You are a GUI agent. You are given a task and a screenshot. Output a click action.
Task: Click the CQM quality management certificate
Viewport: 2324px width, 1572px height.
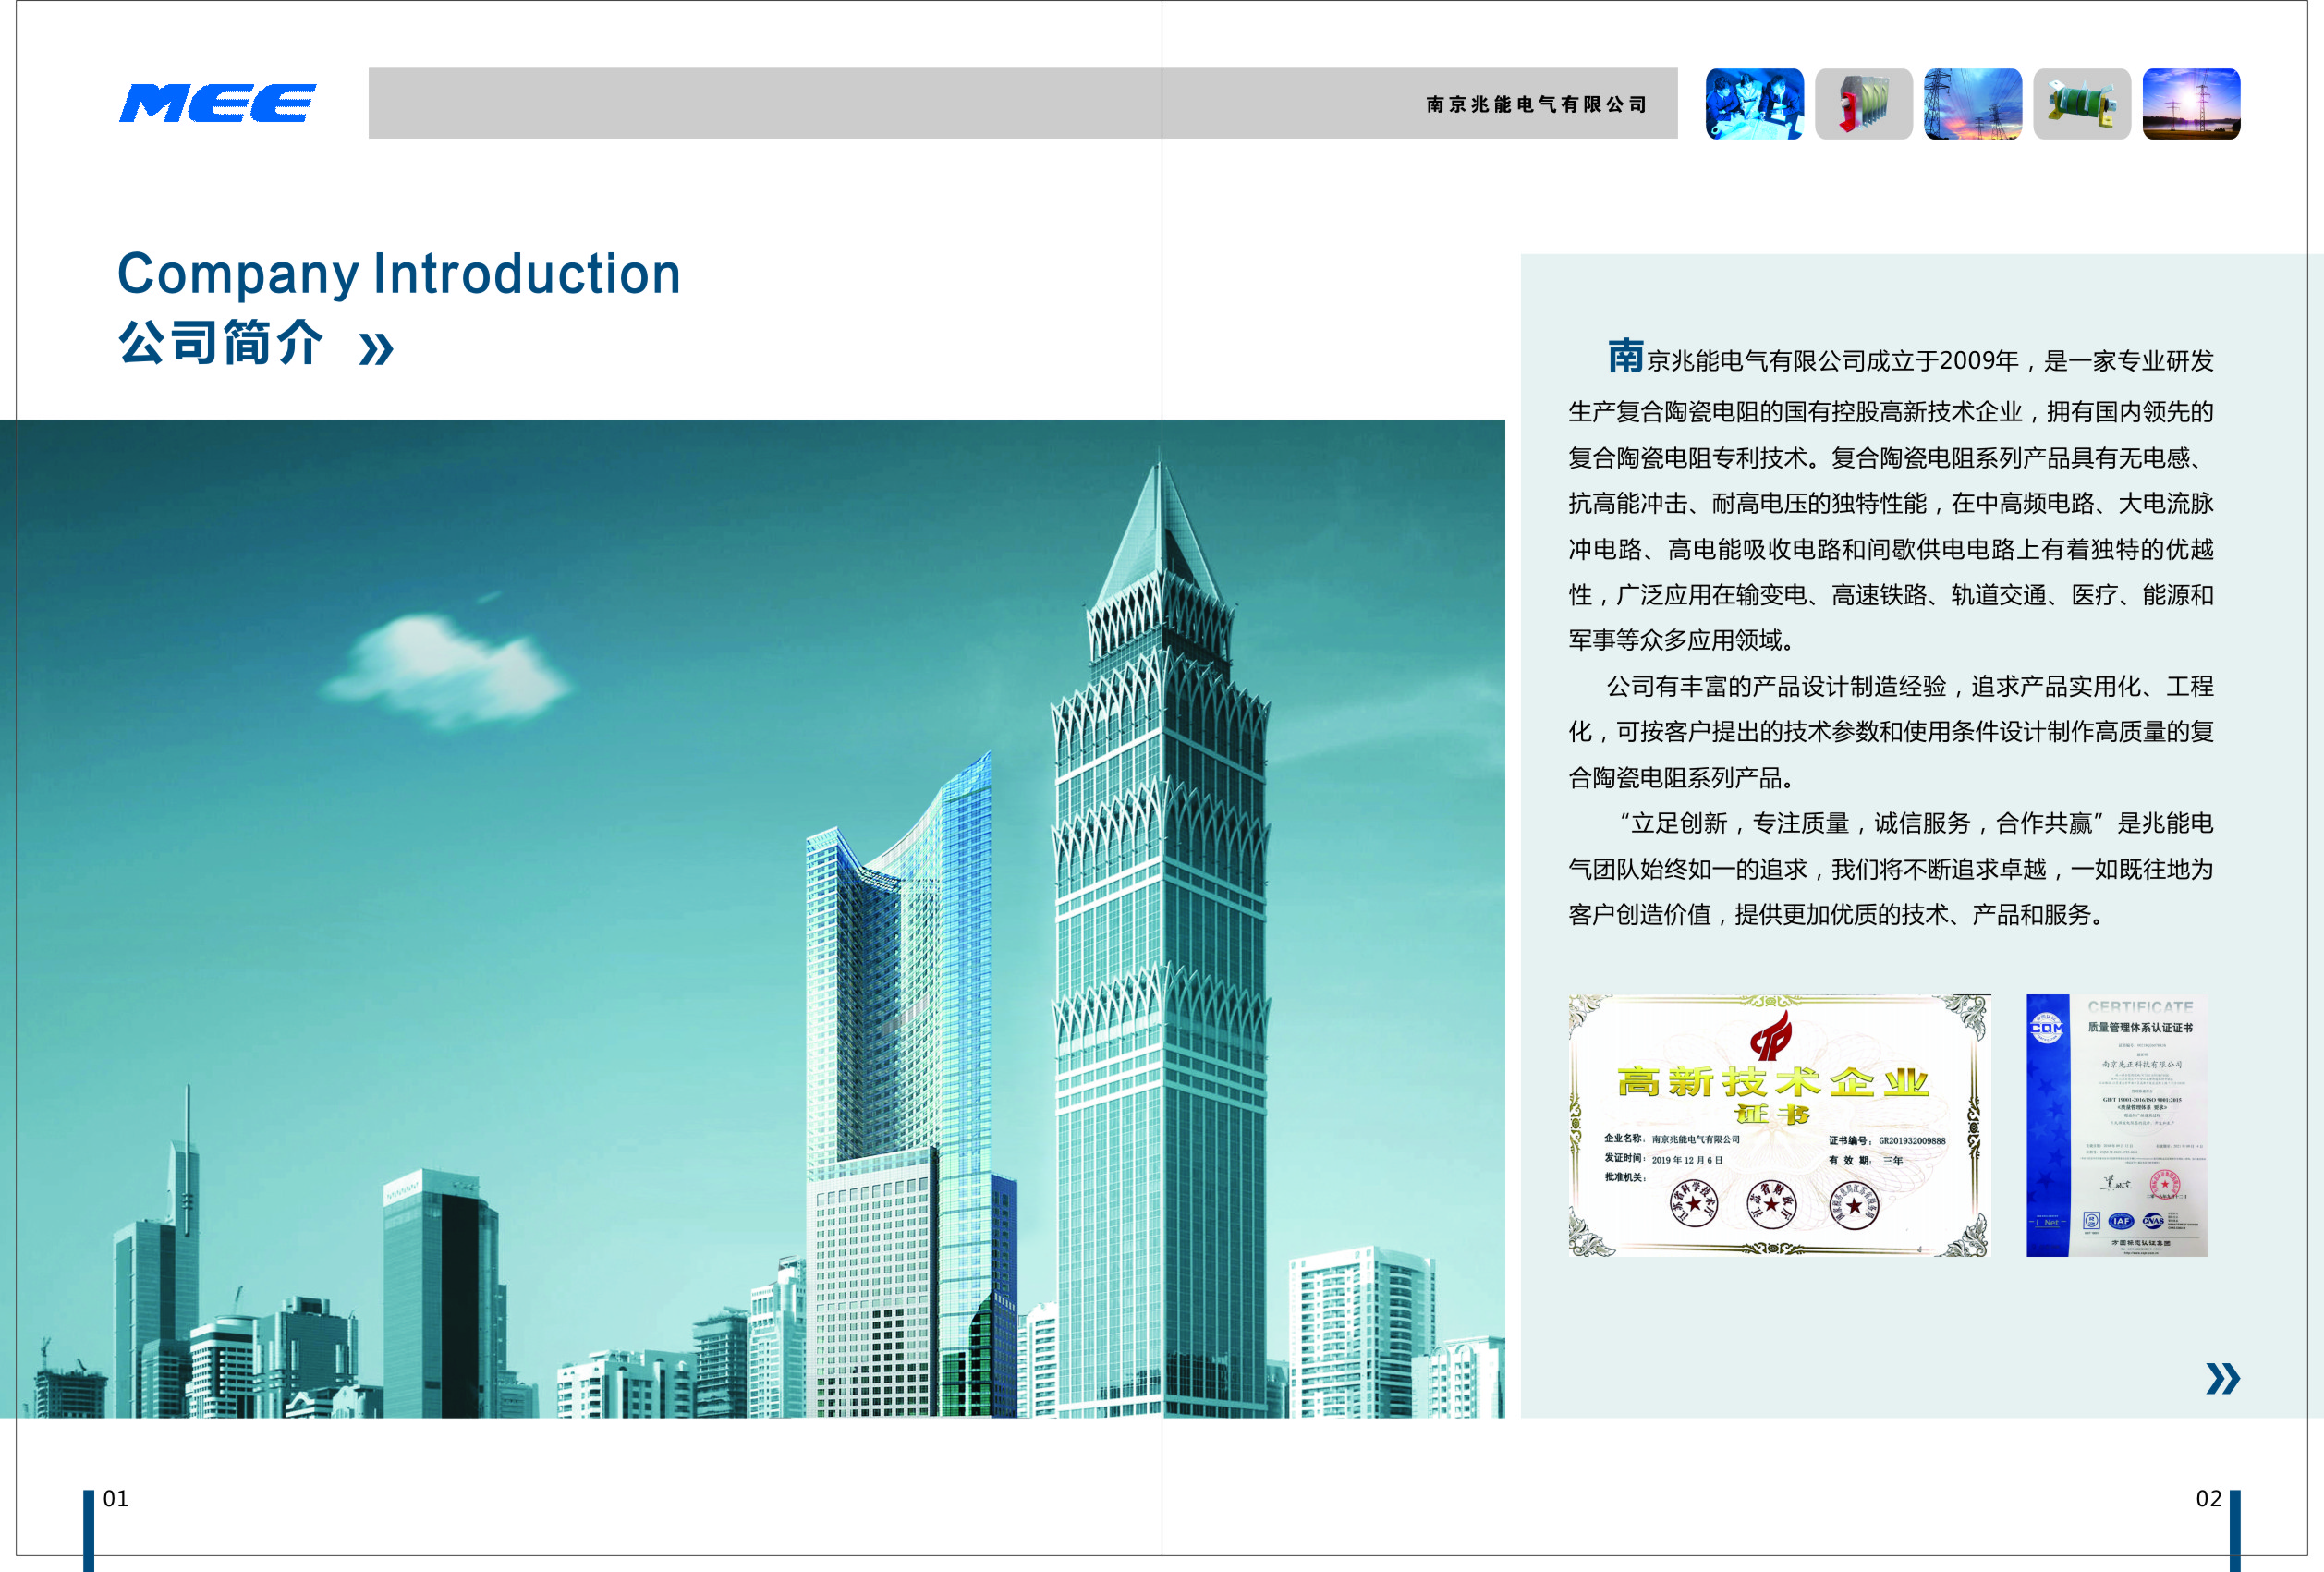[x=2116, y=1125]
